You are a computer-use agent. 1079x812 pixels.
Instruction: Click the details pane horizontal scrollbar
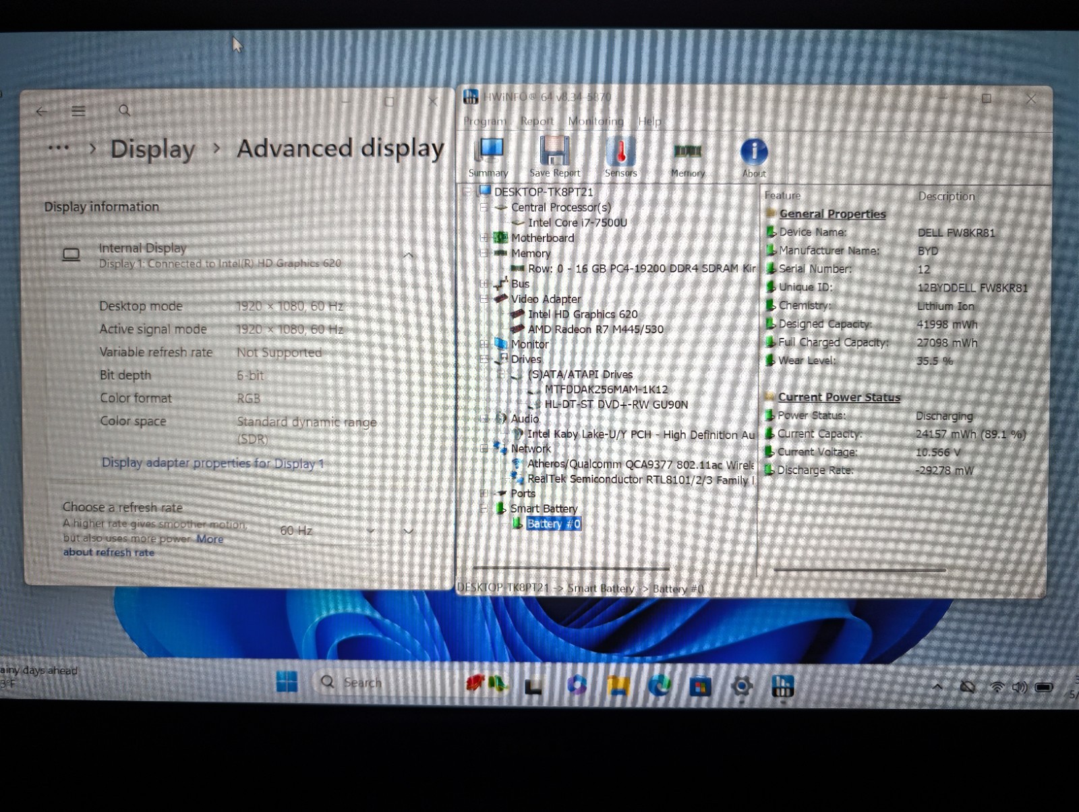click(x=859, y=571)
